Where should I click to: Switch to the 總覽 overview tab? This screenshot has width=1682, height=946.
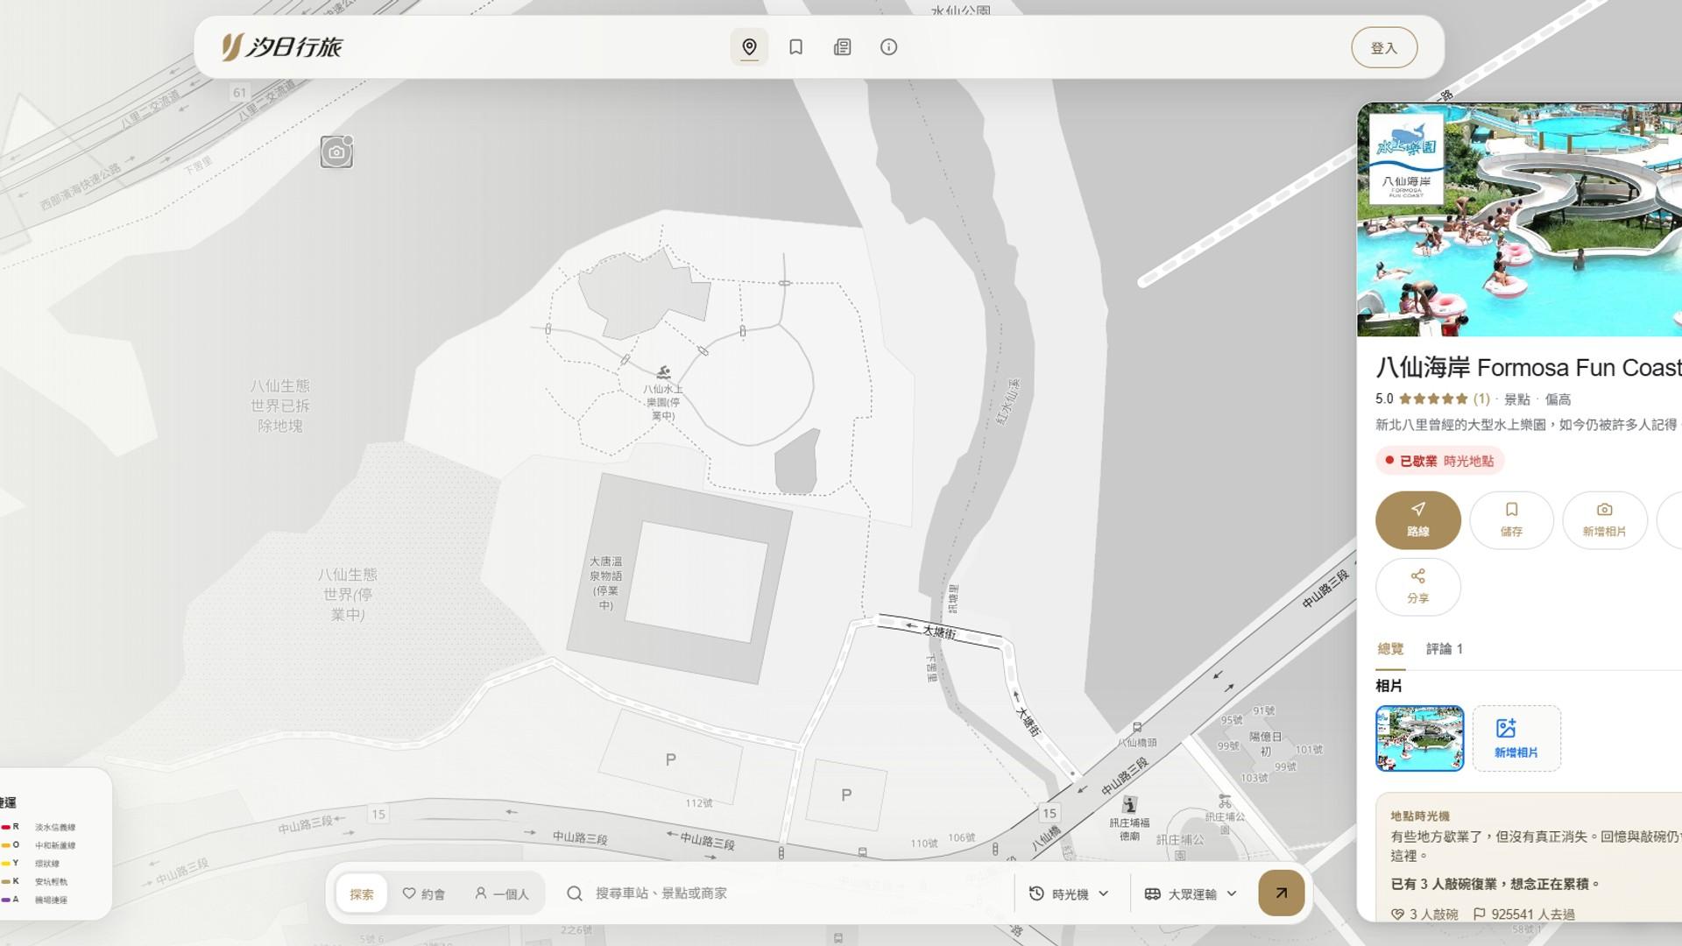[x=1390, y=649]
